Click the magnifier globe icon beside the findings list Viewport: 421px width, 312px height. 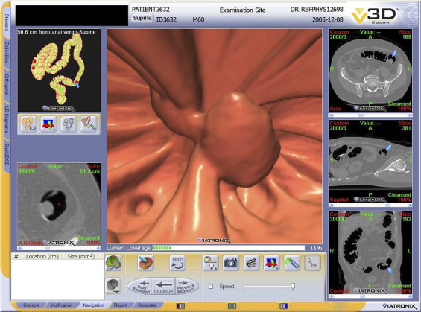(x=113, y=263)
